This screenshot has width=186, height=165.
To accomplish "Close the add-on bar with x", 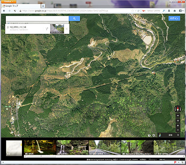I will click(x=3, y=162).
